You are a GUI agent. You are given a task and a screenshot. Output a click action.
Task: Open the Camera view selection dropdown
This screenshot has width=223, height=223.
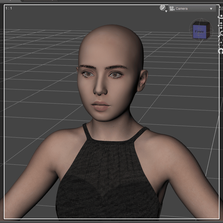coord(192,9)
